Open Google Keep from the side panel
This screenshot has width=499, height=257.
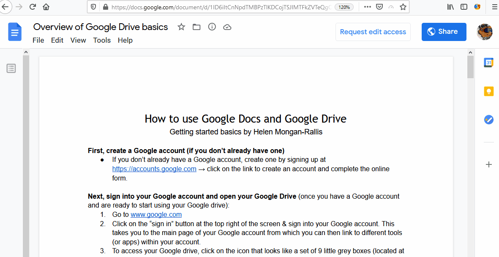point(488,91)
